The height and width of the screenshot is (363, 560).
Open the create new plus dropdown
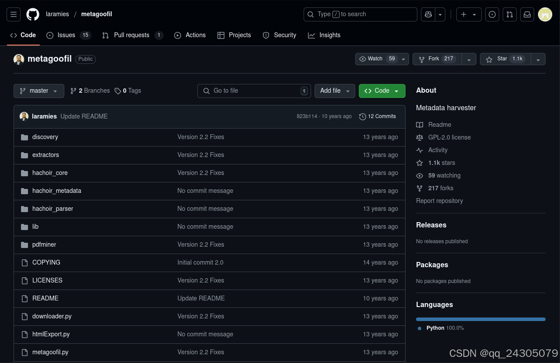pyautogui.click(x=469, y=14)
